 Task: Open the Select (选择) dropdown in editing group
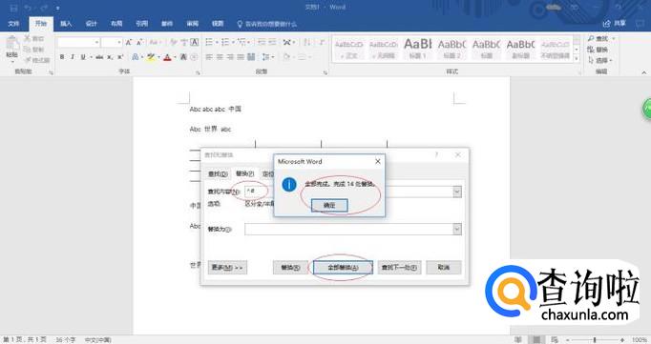point(600,61)
